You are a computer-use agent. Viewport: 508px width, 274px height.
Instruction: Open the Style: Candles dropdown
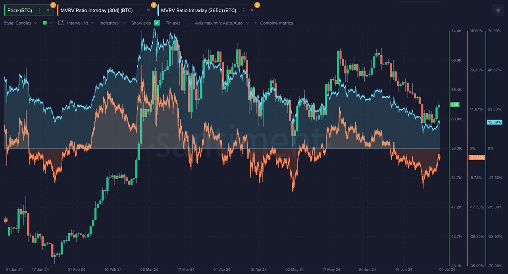(21, 23)
